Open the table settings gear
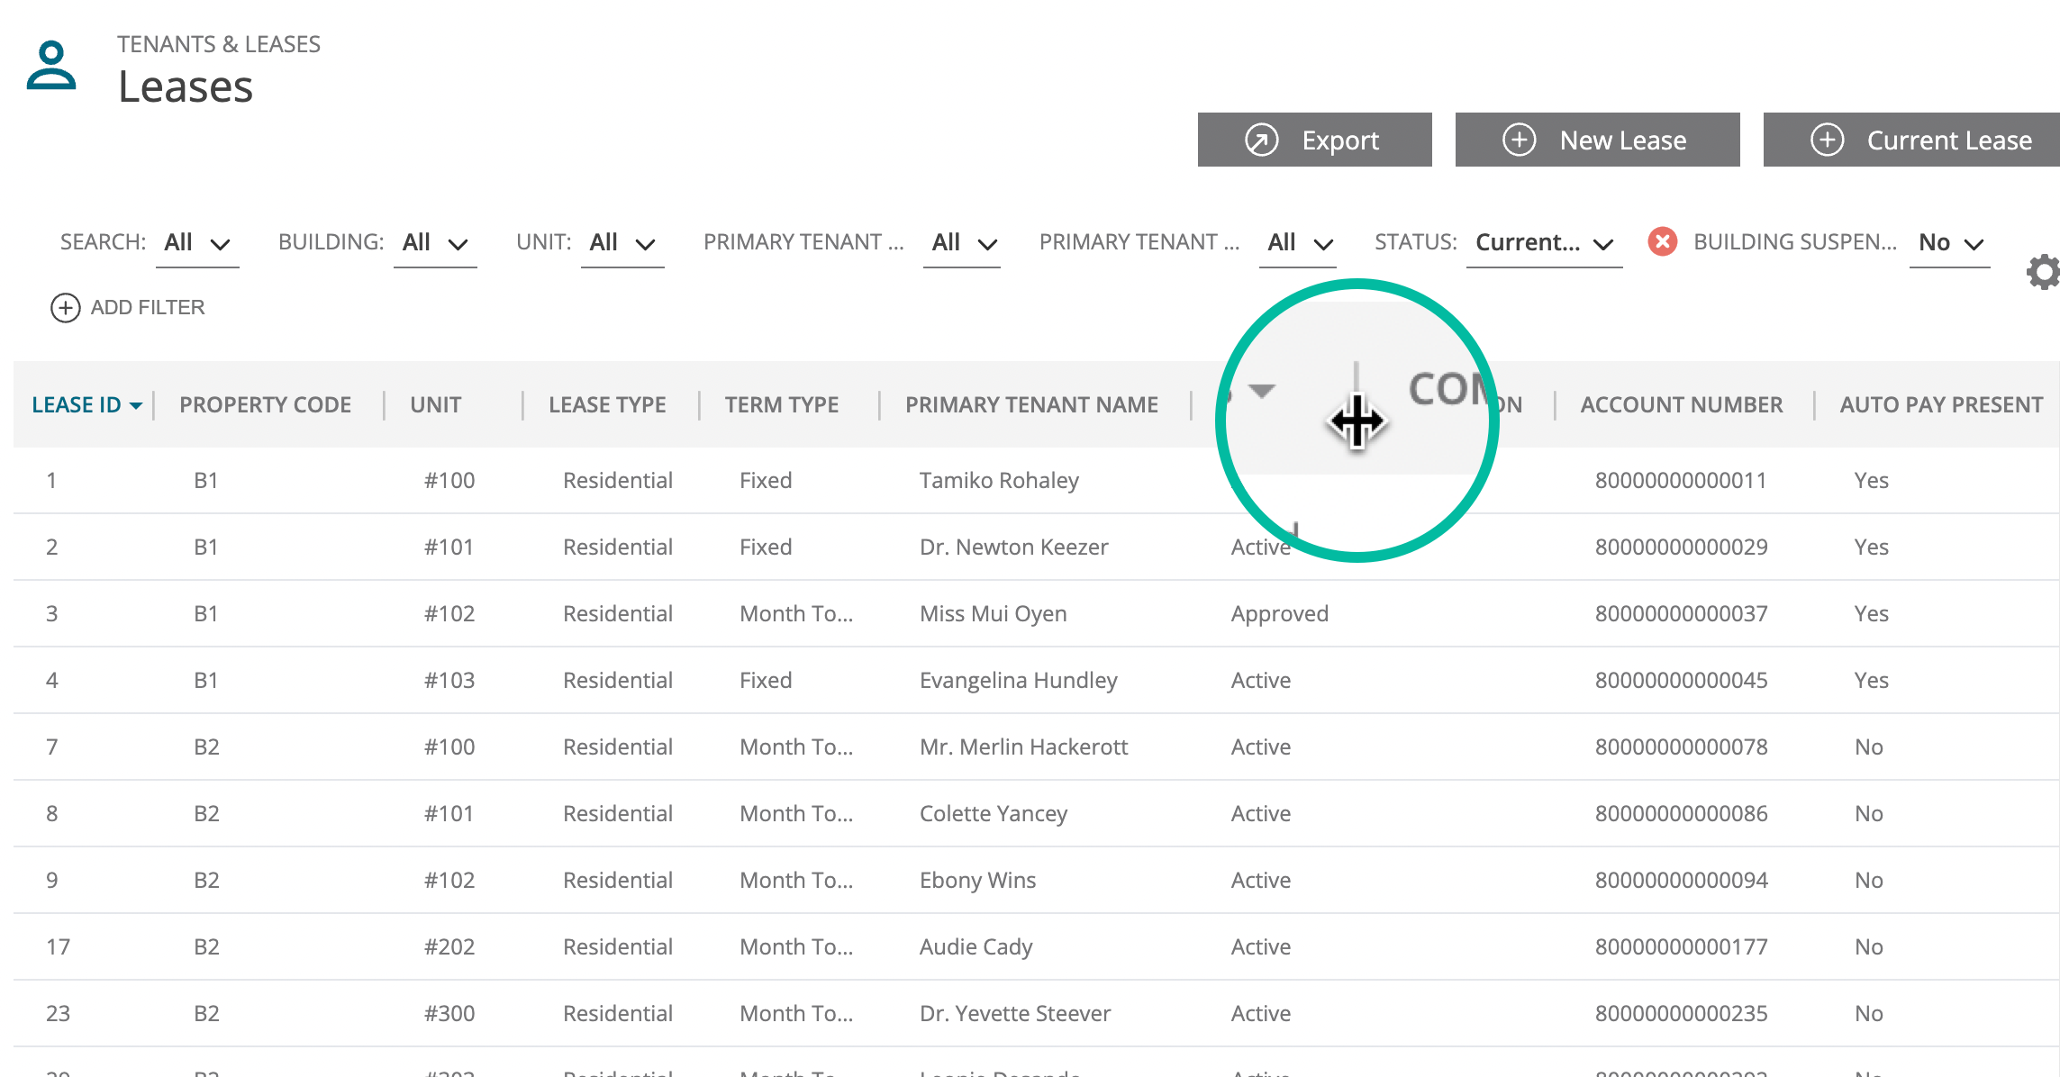The width and height of the screenshot is (2060, 1077). coord(2043,272)
